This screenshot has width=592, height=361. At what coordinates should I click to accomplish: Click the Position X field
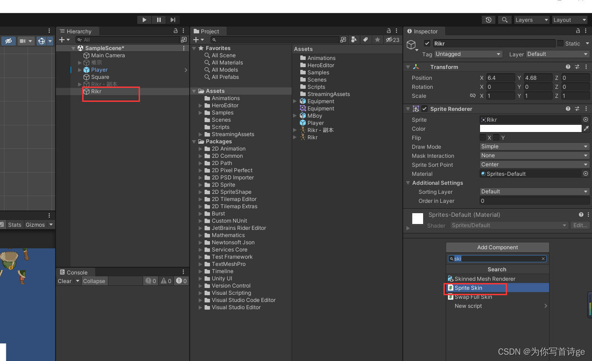tap(500, 78)
